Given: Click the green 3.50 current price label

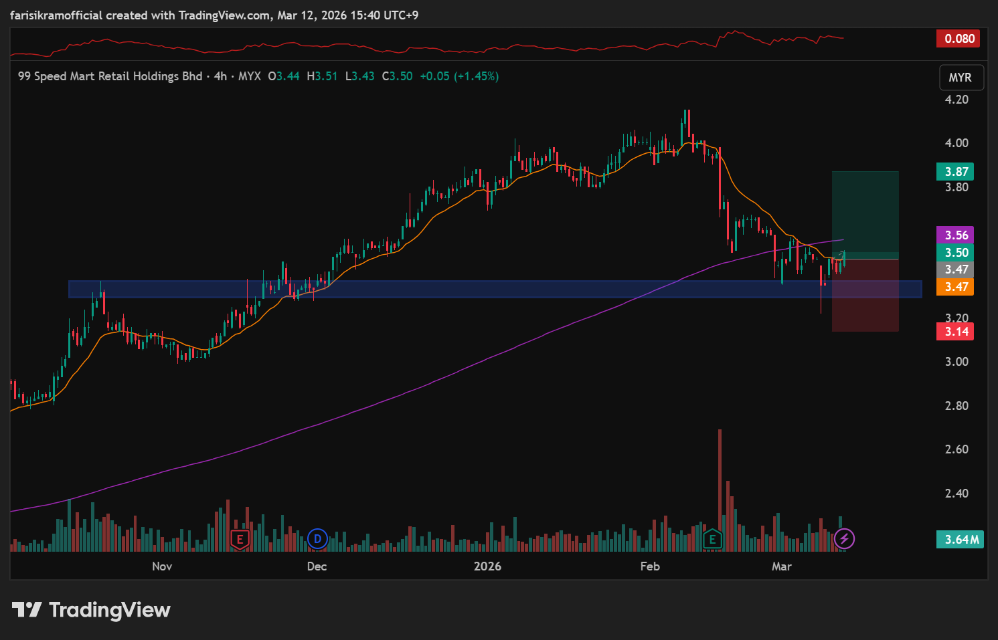Looking at the screenshot, I should tap(956, 253).
